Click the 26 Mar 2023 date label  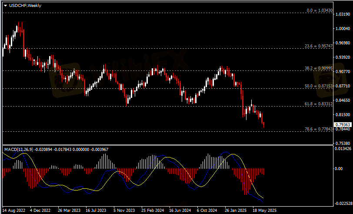[69, 211]
